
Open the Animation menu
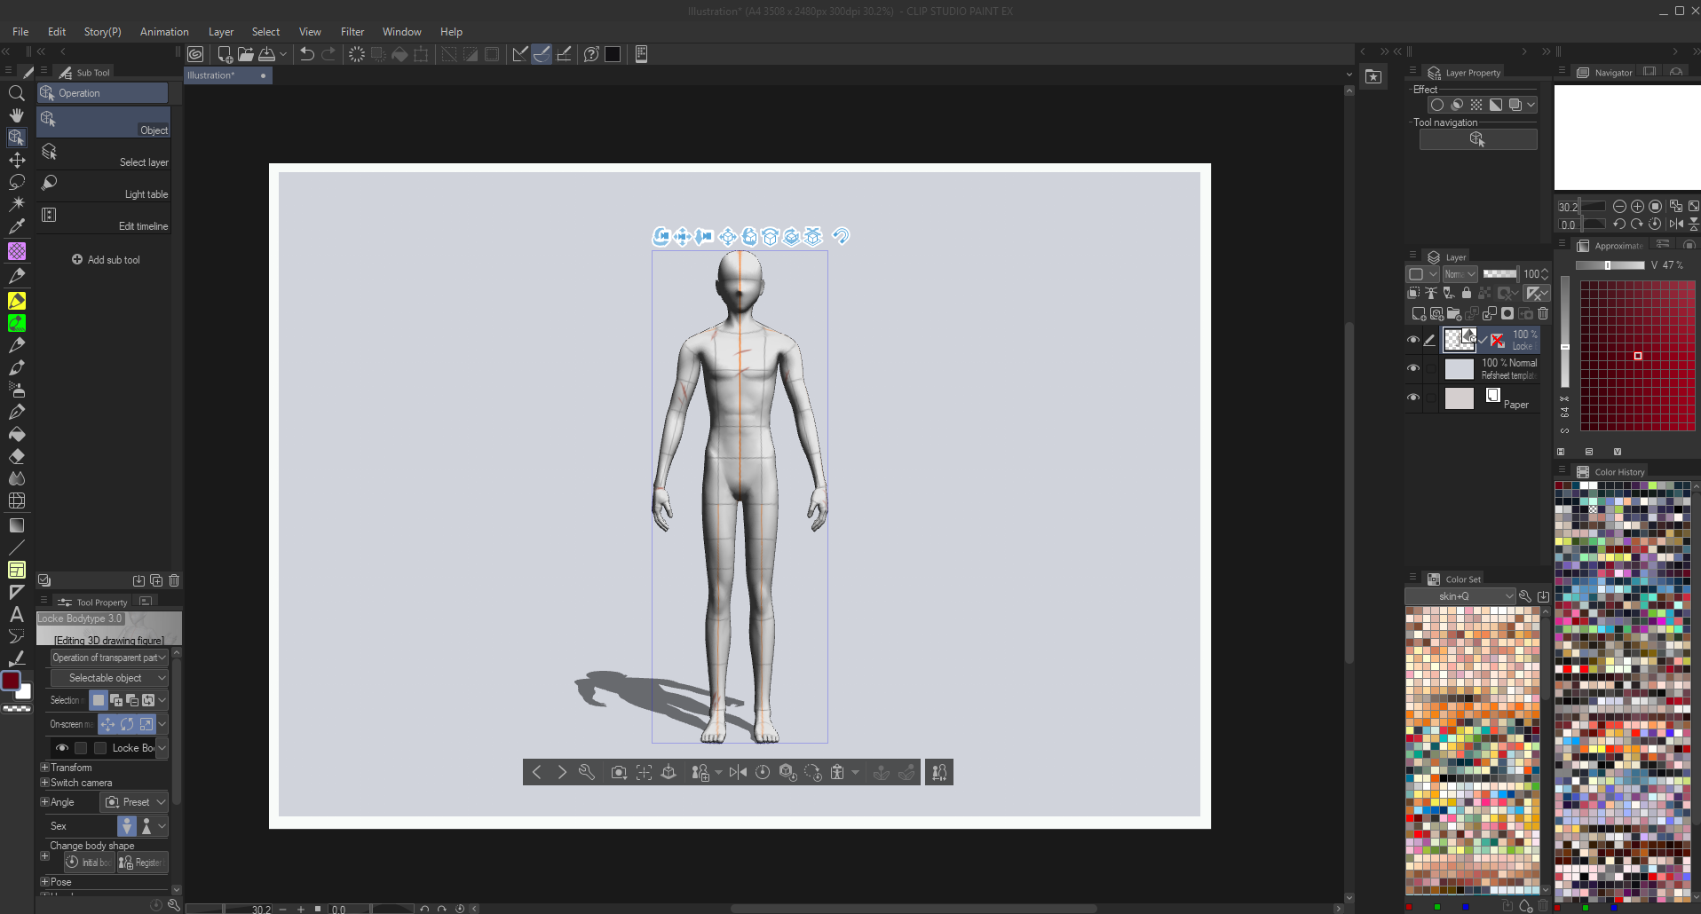click(x=164, y=32)
